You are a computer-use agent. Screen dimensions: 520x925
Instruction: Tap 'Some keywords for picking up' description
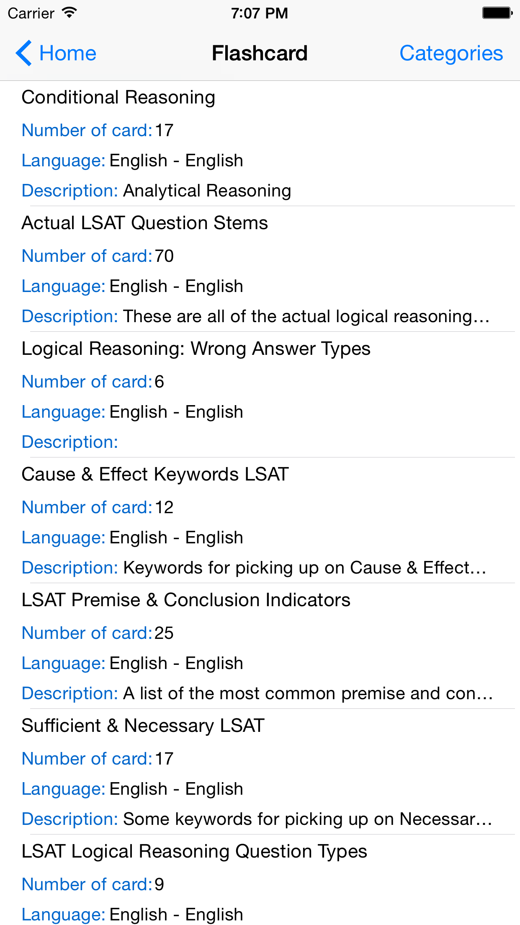click(307, 819)
